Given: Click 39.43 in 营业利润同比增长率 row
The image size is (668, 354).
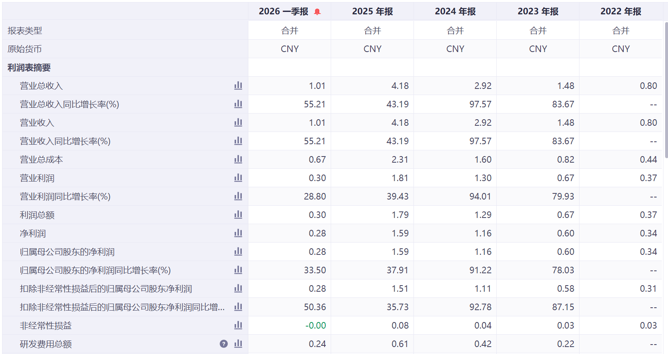Looking at the screenshot, I should pos(398,197).
